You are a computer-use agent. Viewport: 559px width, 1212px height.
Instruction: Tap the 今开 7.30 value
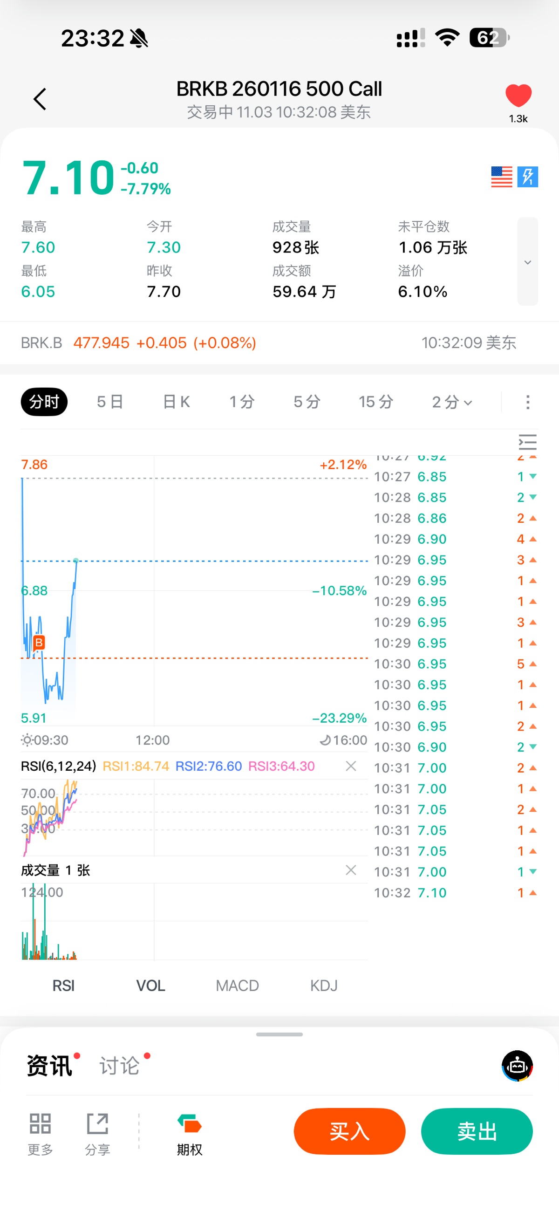tap(164, 247)
